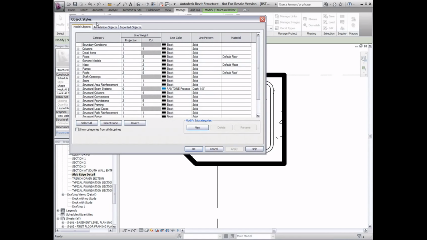Click the Favorites star icon
This screenshot has height=240, width=427.
(341, 4)
